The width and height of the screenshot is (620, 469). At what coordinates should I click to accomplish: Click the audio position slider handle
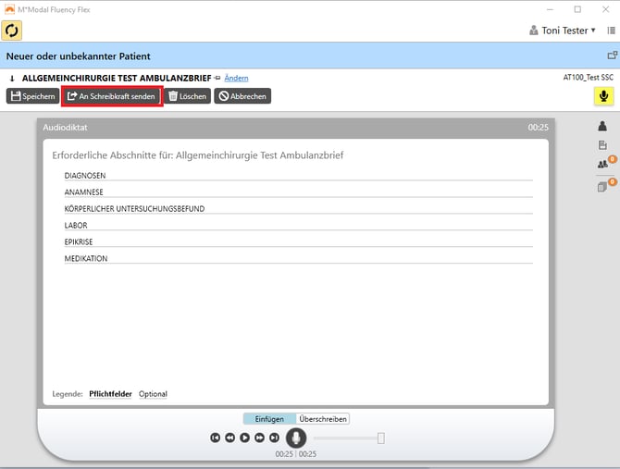[380, 438]
